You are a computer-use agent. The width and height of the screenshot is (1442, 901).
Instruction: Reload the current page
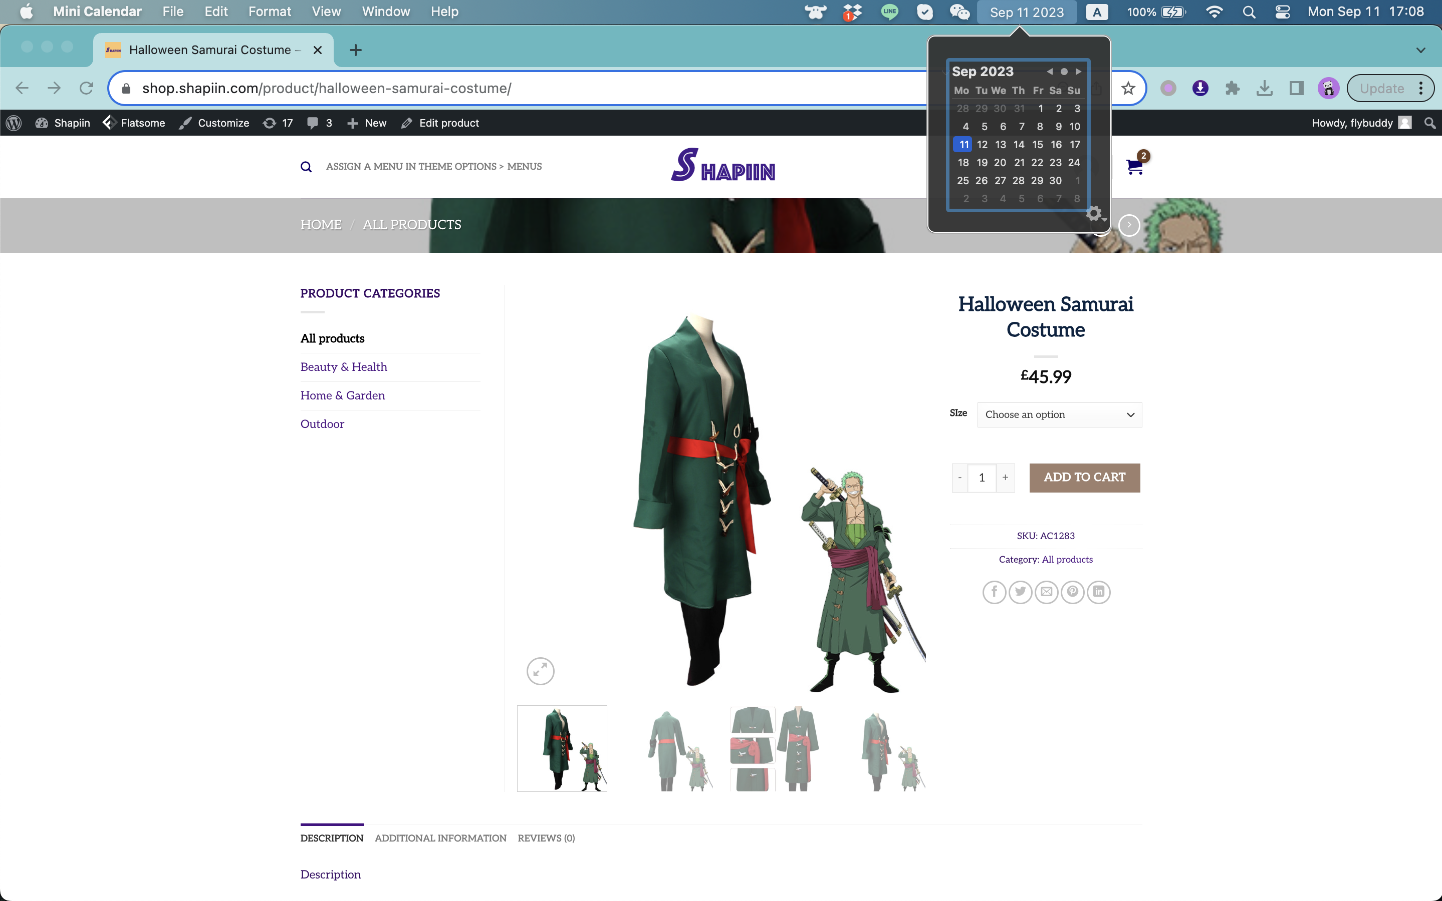pyautogui.click(x=87, y=88)
